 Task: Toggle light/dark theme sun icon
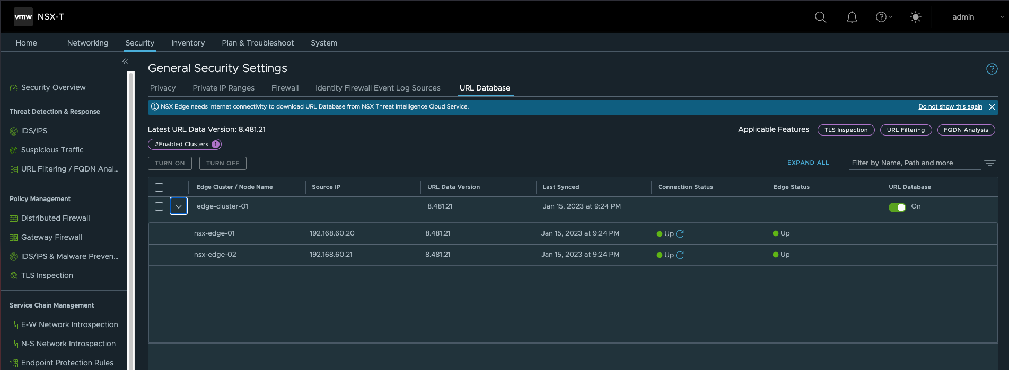pos(916,17)
